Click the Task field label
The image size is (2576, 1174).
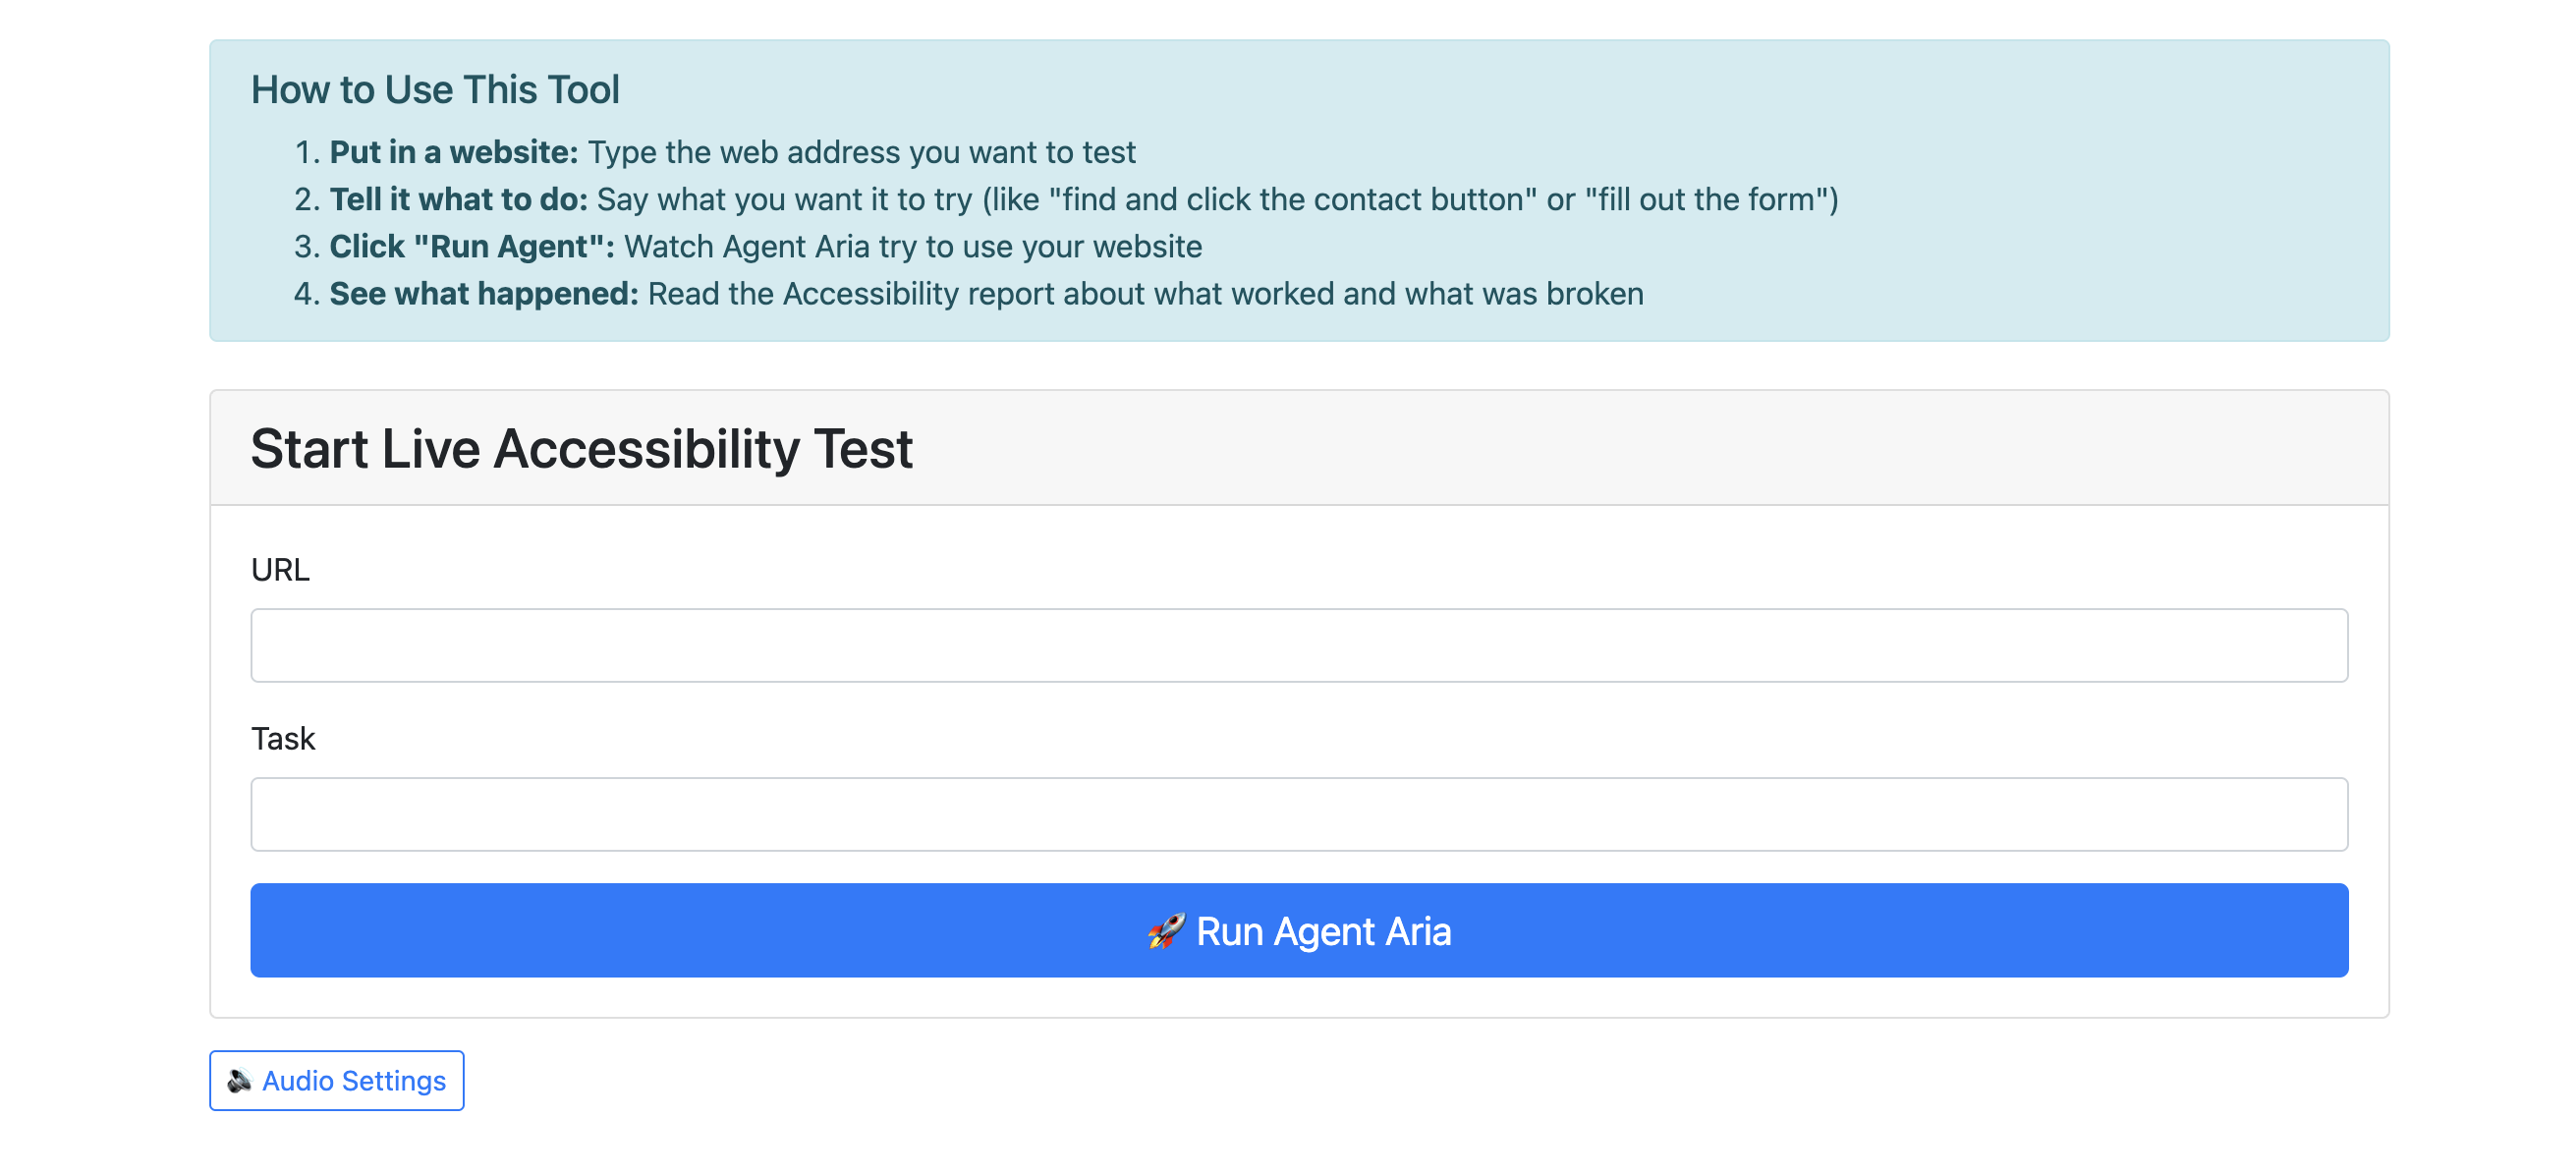tap(283, 738)
